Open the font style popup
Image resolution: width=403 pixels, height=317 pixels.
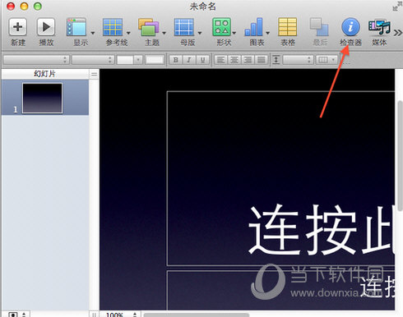[93, 59]
